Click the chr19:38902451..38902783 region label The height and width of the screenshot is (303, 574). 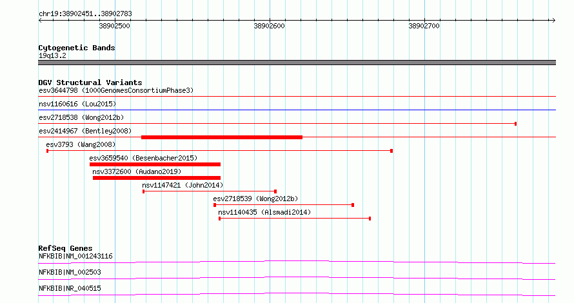[x=85, y=14]
